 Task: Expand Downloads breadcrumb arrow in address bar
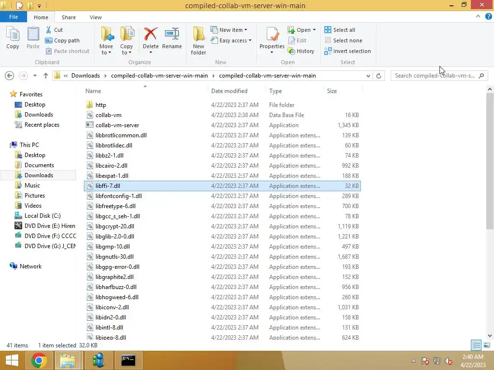(105, 76)
